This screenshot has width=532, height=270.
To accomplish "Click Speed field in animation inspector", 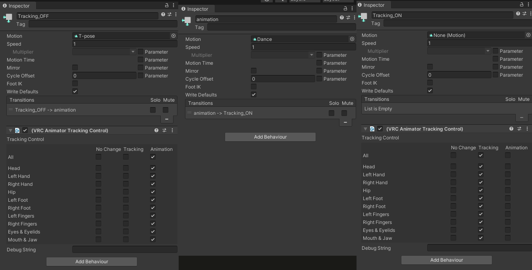I will 303,47.
